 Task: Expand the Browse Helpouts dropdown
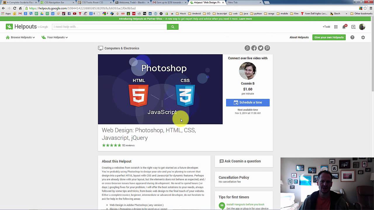[20, 37]
